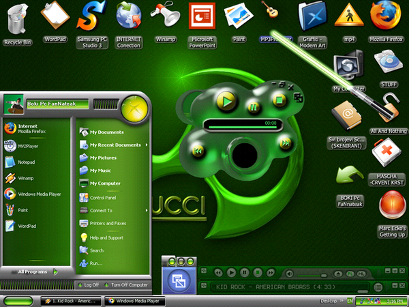Viewport: 409px width, 307px height.
Task: Click Winamp play button in bottom bar
Action: click(231, 273)
